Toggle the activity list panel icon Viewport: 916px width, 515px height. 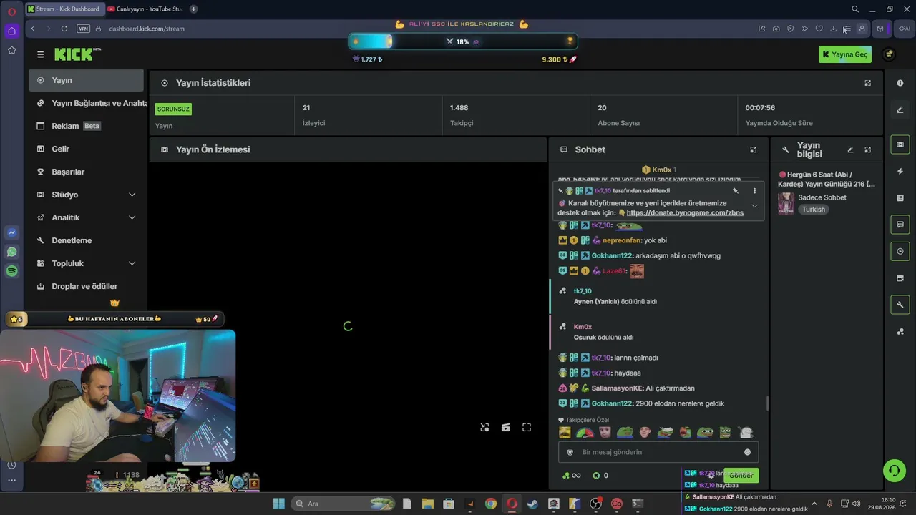(x=900, y=198)
